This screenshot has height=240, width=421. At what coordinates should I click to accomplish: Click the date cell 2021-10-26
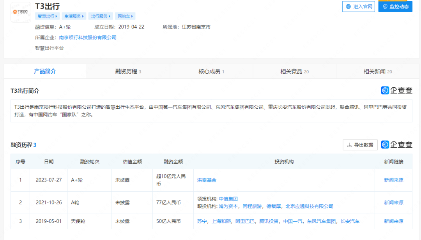[49, 203]
